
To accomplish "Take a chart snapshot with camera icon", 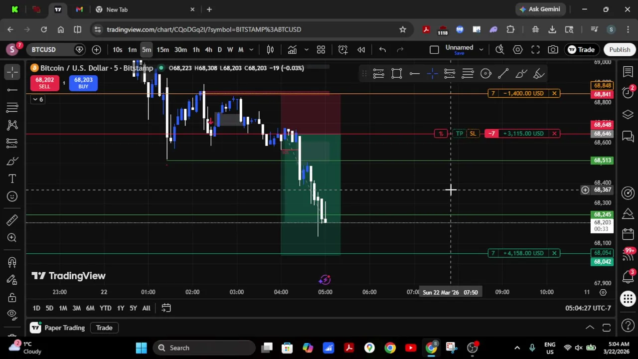I will [553, 49].
